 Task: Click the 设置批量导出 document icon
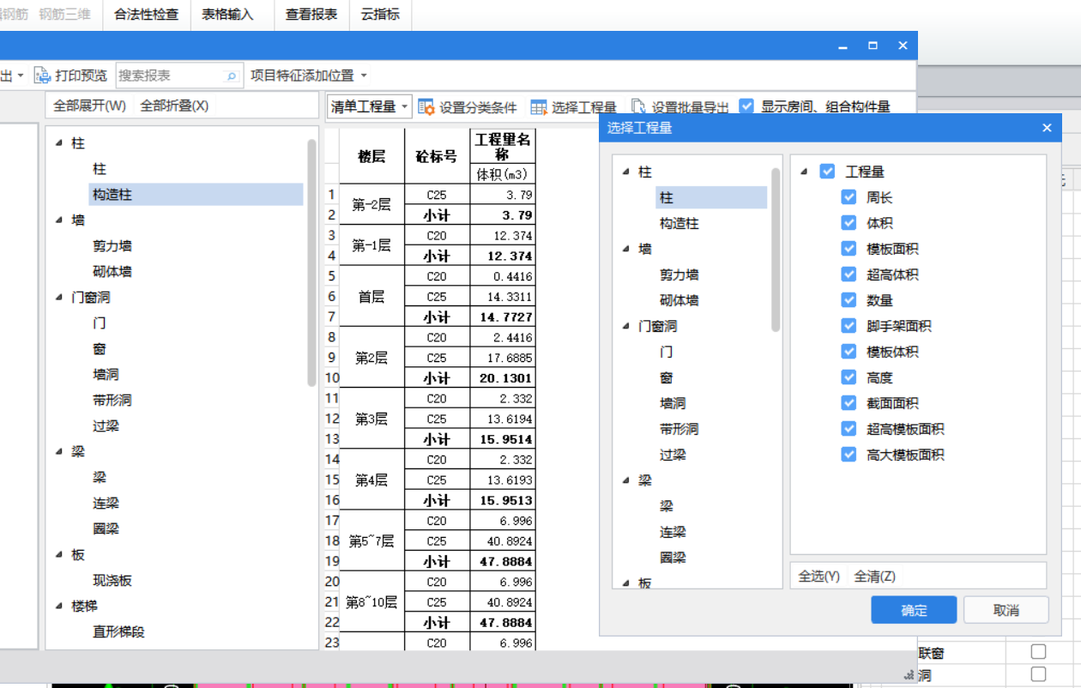pyautogui.click(x=638, y=107)
